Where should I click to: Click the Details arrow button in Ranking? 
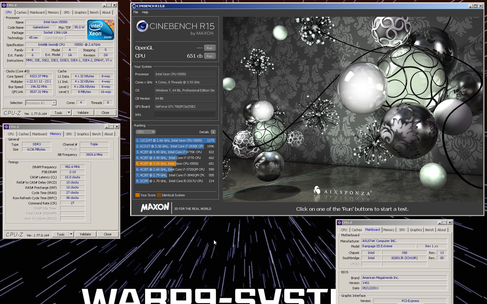coord(213,132)
